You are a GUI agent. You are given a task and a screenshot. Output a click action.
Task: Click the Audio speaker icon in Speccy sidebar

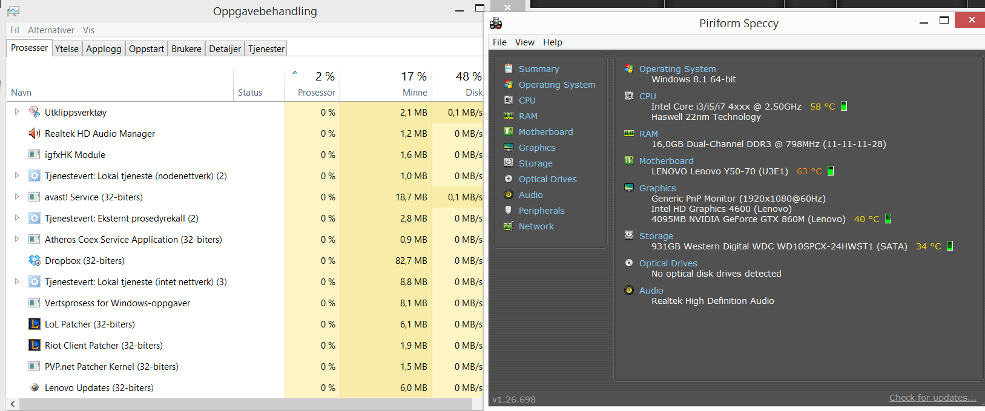pyautogui.click(x=509, y=194)
